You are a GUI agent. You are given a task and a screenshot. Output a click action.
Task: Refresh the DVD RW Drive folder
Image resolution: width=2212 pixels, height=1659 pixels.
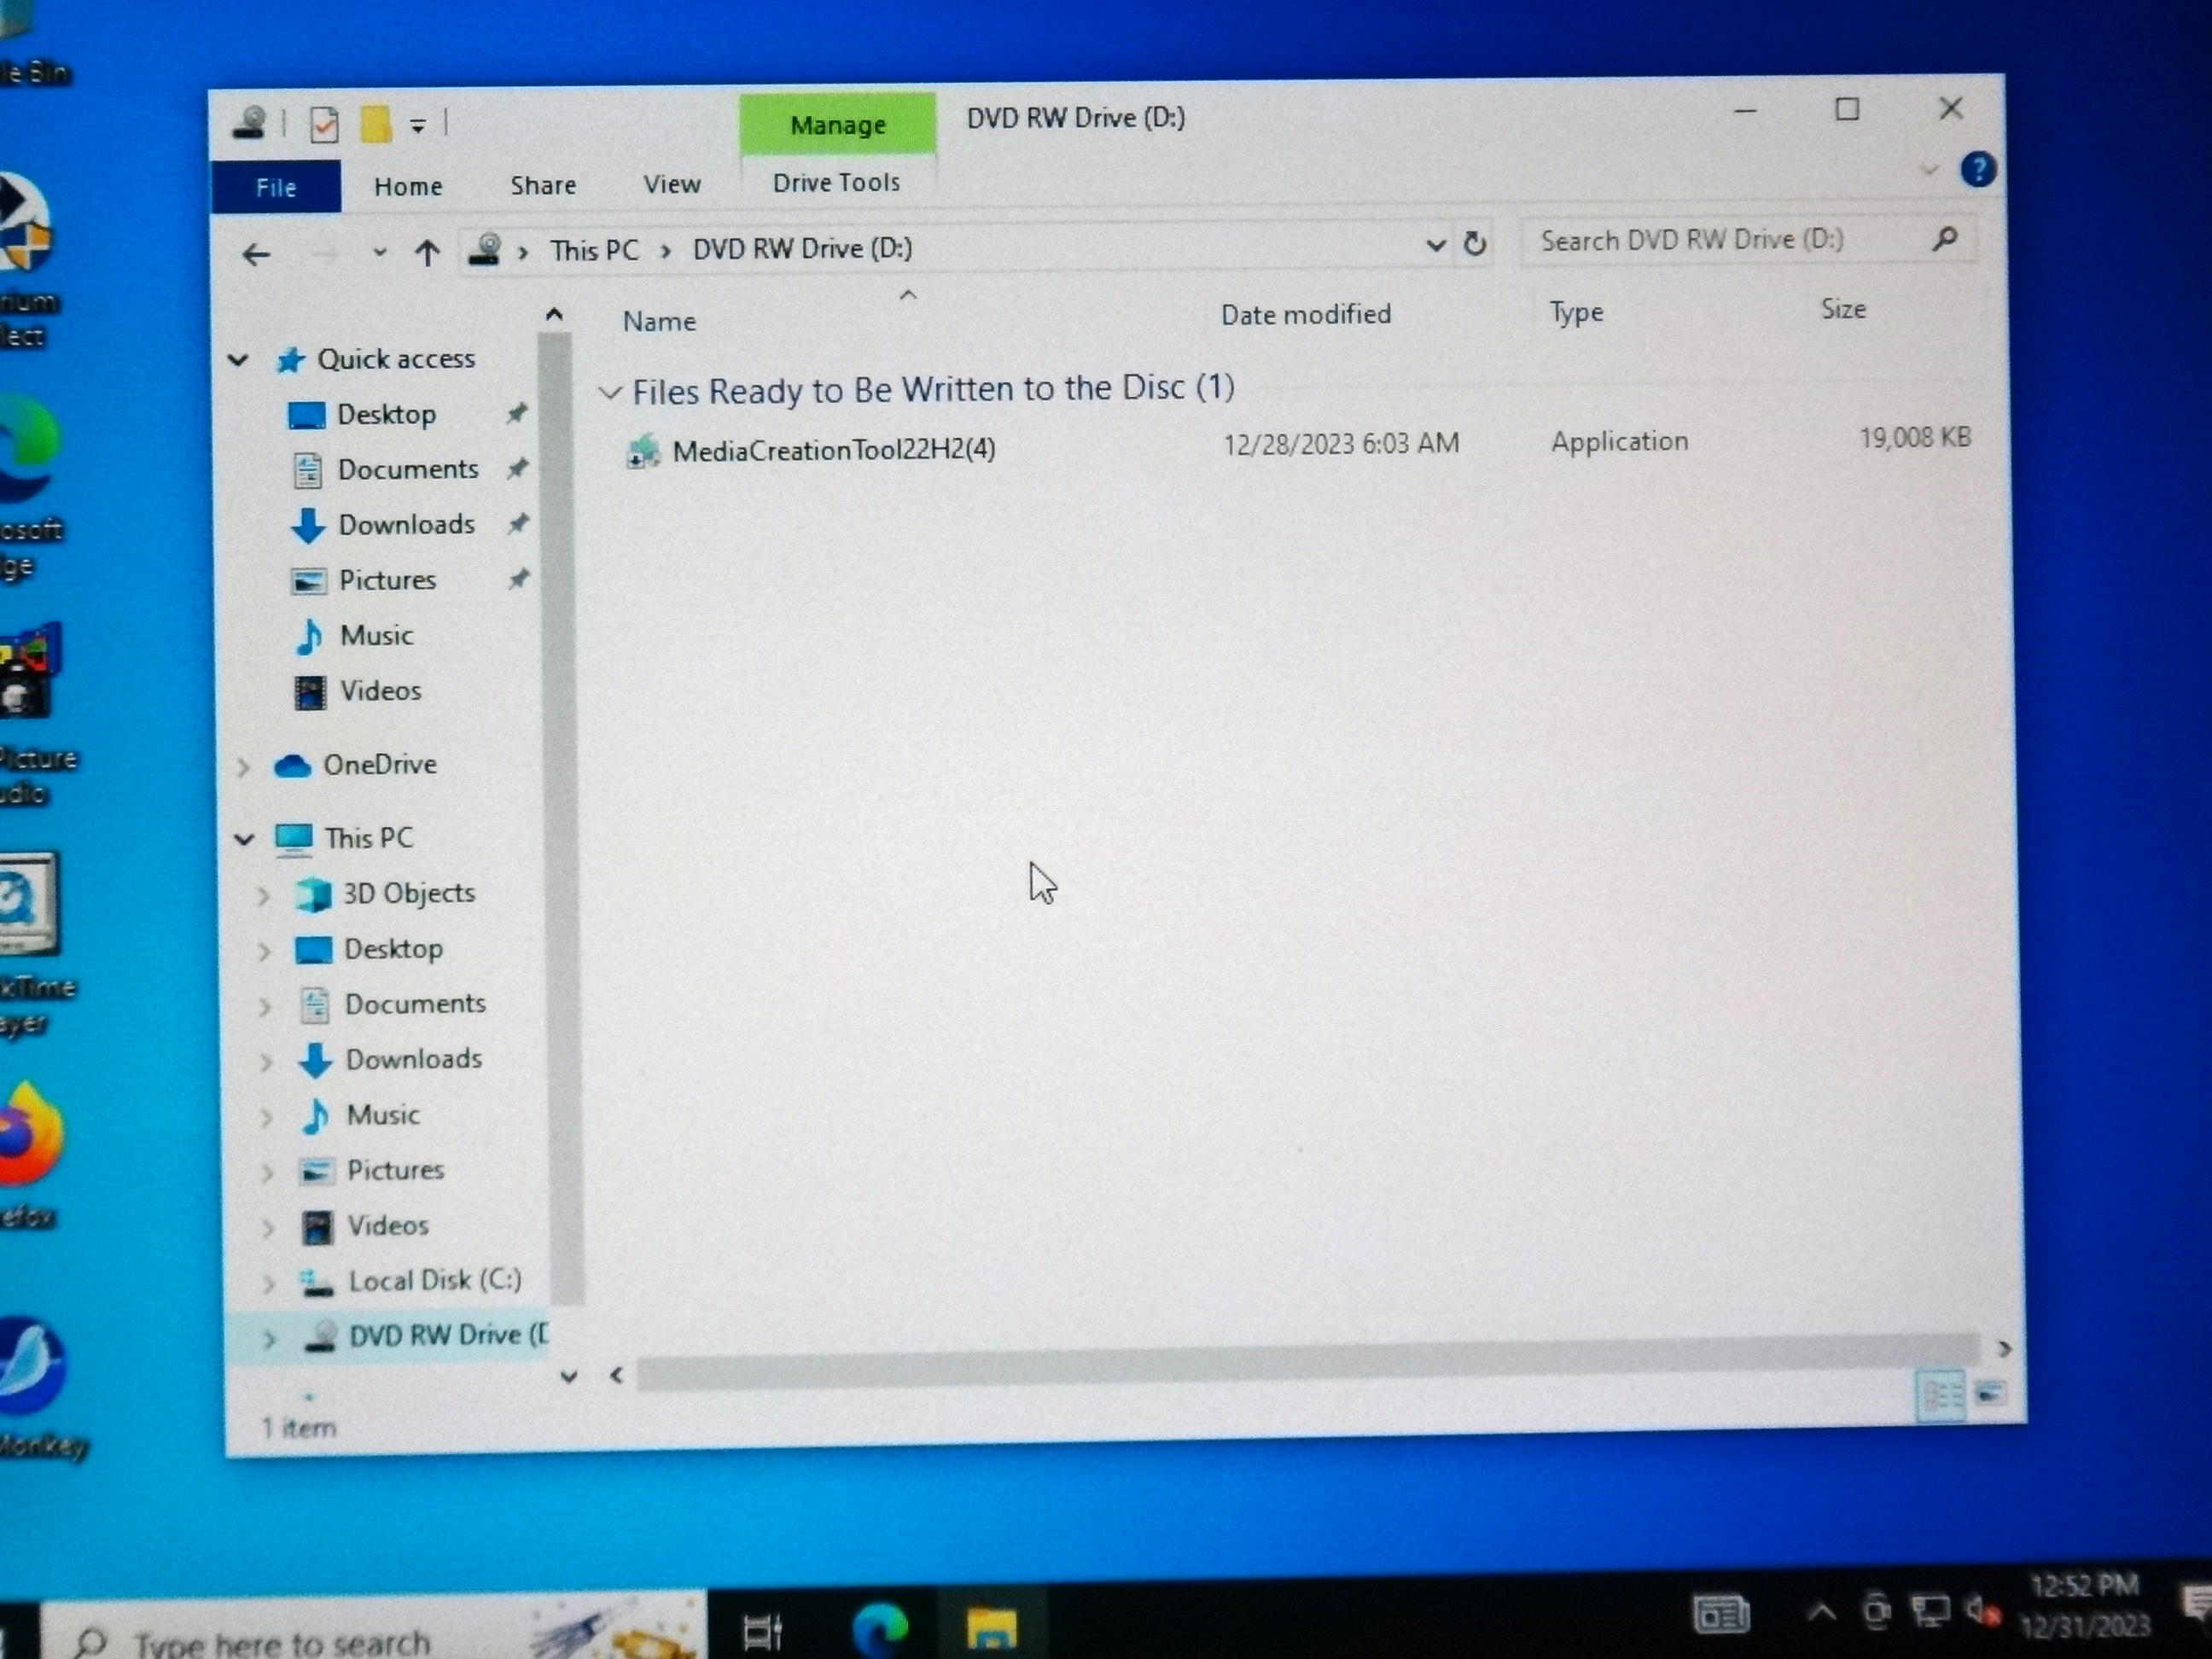click(1474, 243)
